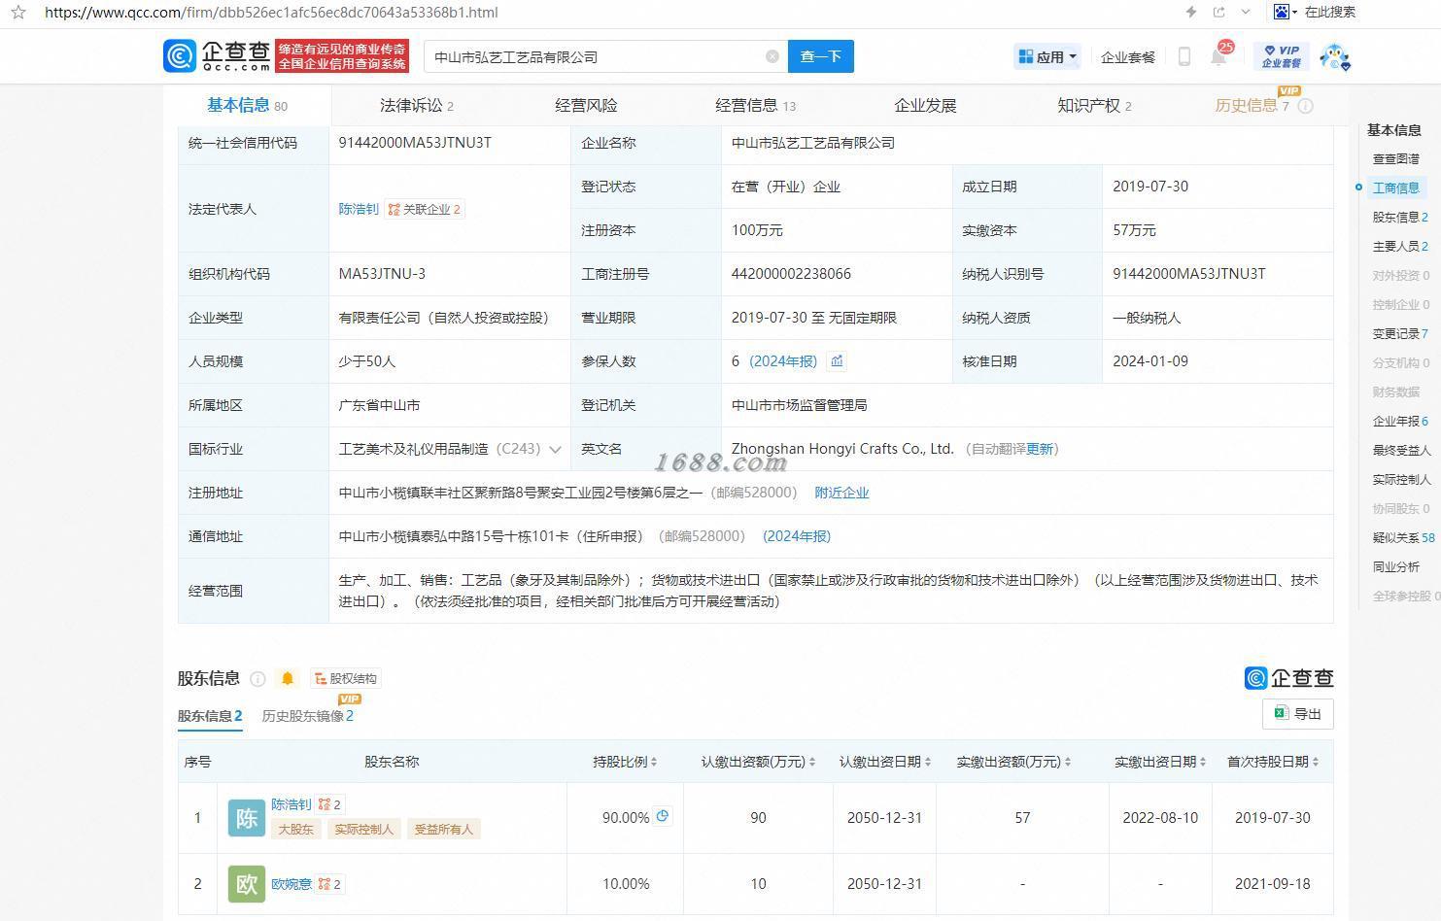Open 2024年报 link in 通信地址 row
The width and height of the screenshot is (1441, 921).
click(x=797, y=536)
